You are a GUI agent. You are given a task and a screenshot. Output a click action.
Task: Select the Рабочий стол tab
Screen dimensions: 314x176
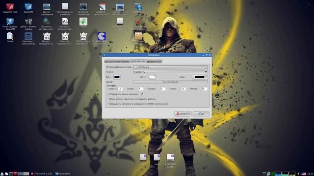click(138, 61)
